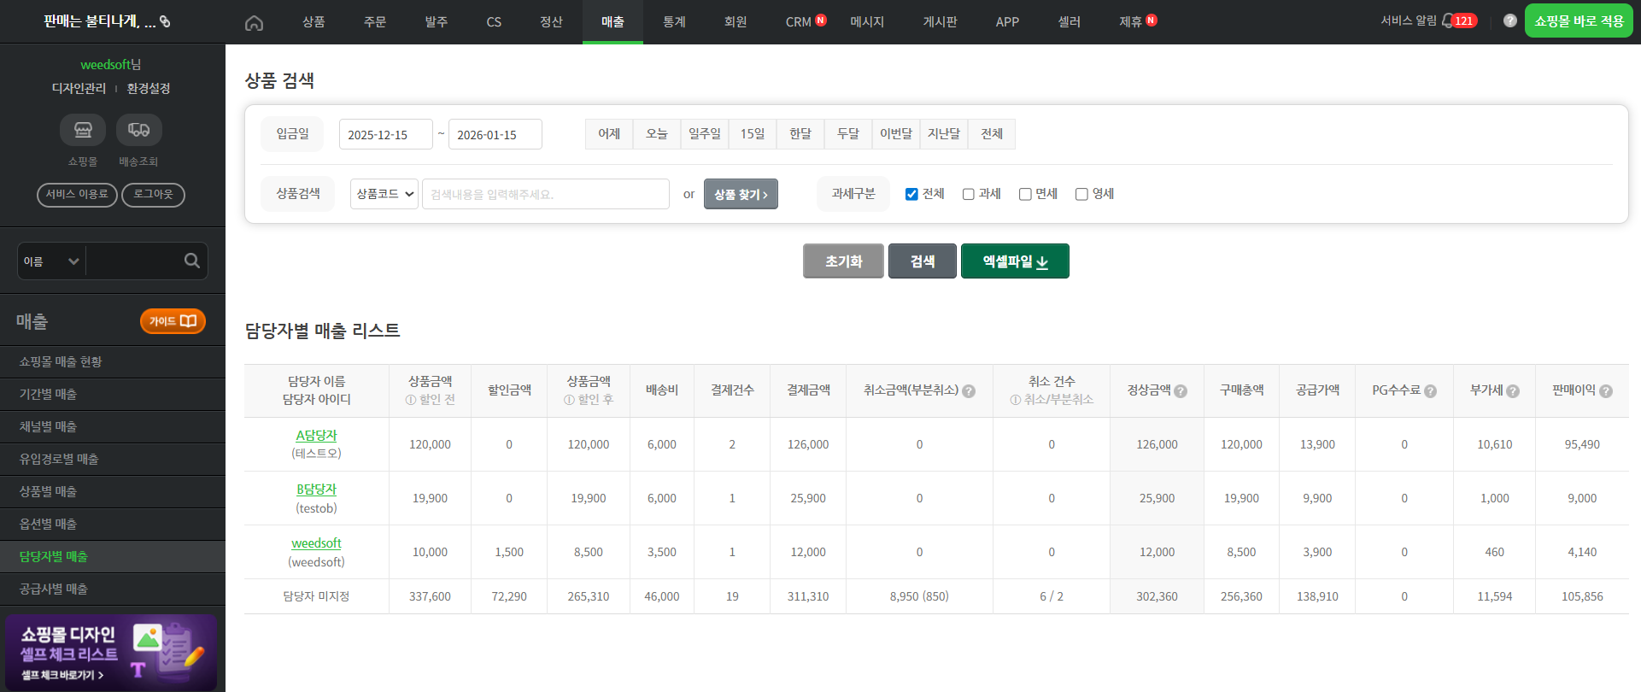Image resolution: width=1641 pixels, height=692 pixels.
Task: Open the 쇼핑몰 storefront icon
Action: pos(83,130)
